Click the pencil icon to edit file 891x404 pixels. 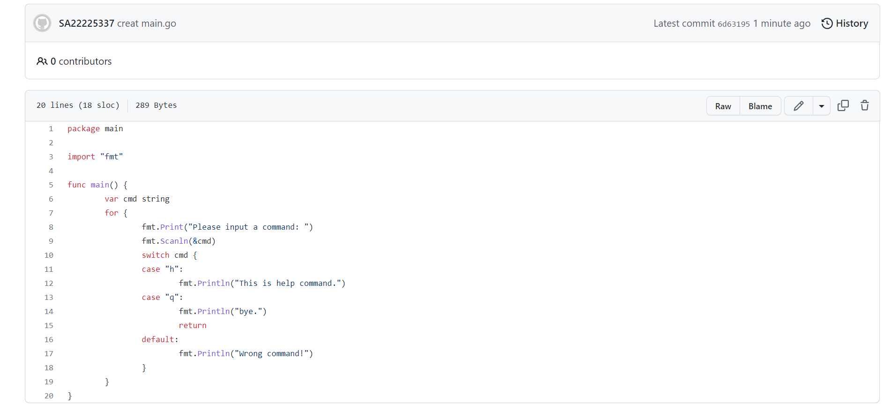pos(799,106)
